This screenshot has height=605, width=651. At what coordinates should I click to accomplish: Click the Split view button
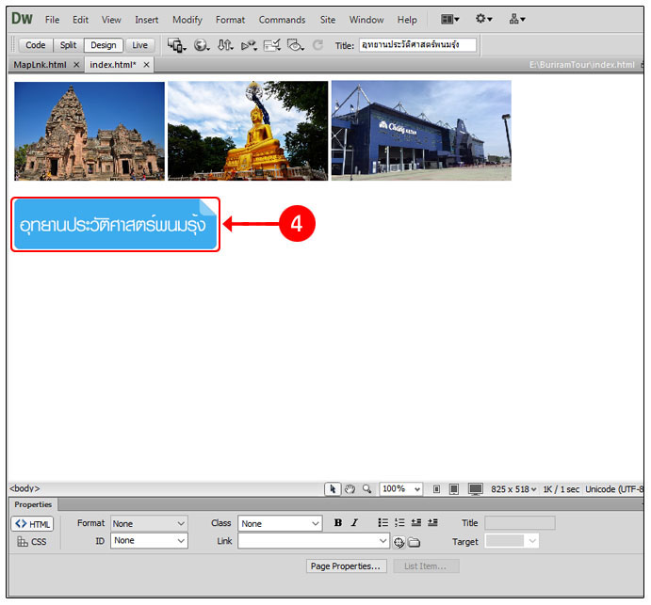68,45
